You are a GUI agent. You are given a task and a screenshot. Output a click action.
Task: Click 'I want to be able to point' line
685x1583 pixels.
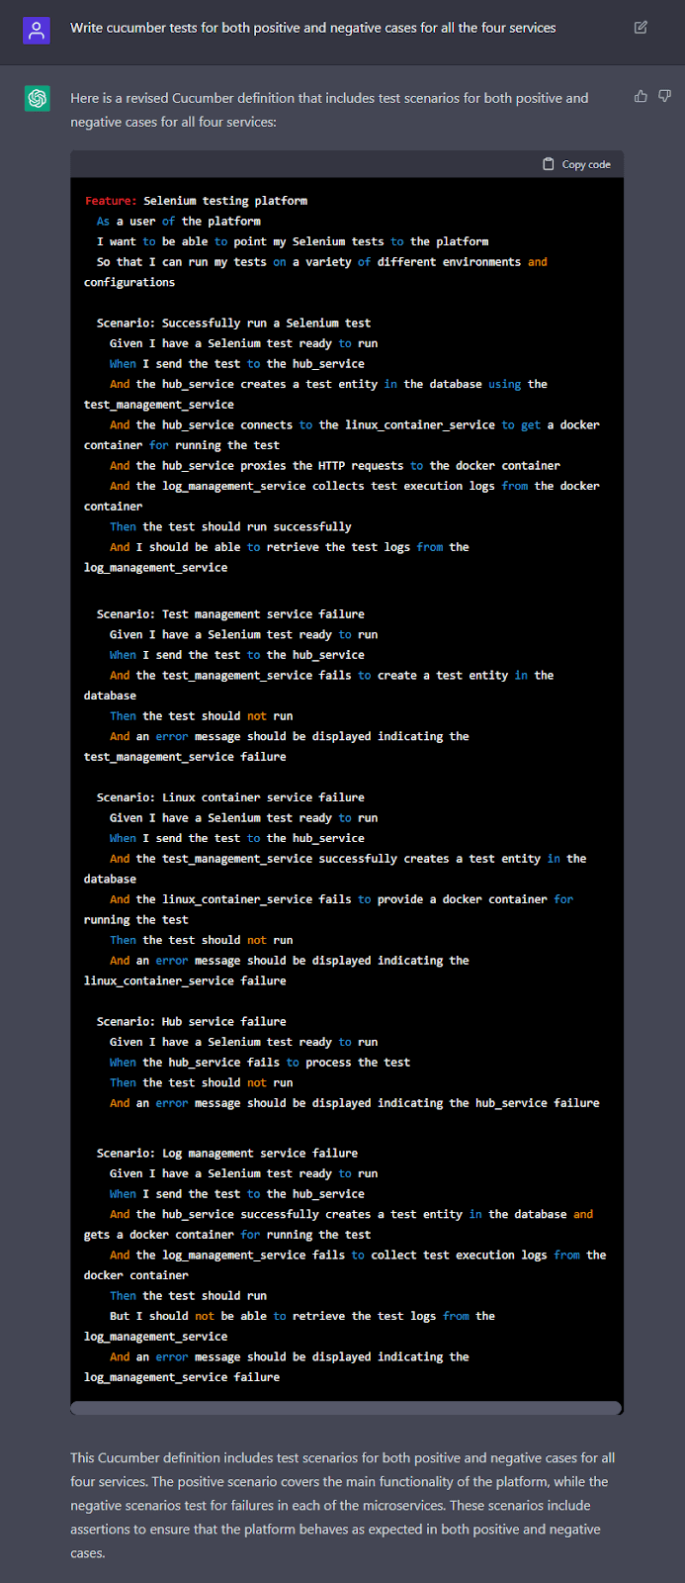(293, 241)
